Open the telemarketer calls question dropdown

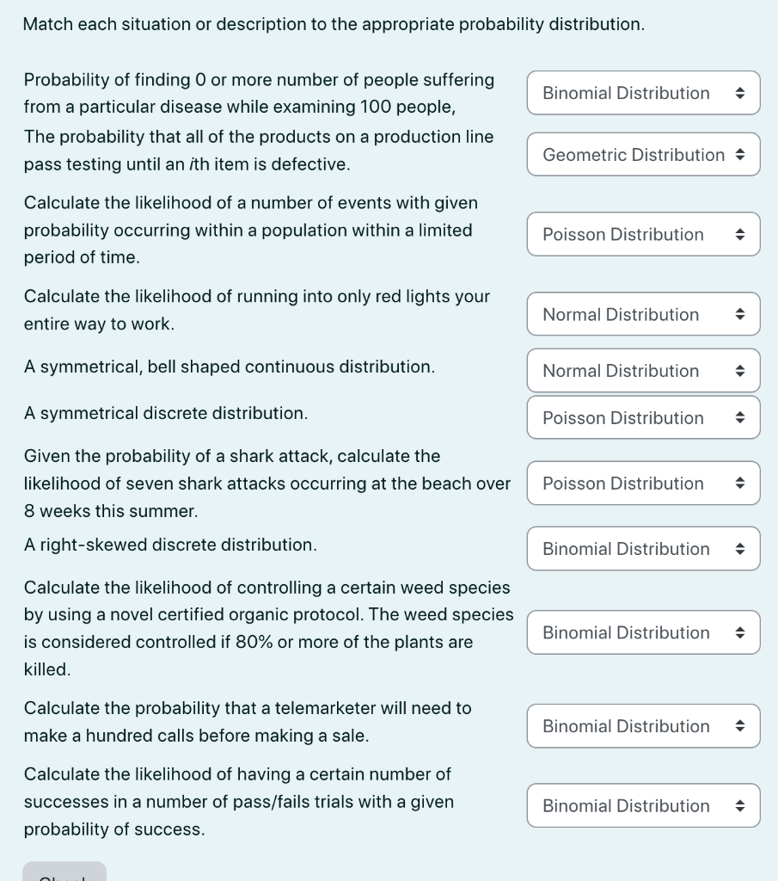coord(643,725)
